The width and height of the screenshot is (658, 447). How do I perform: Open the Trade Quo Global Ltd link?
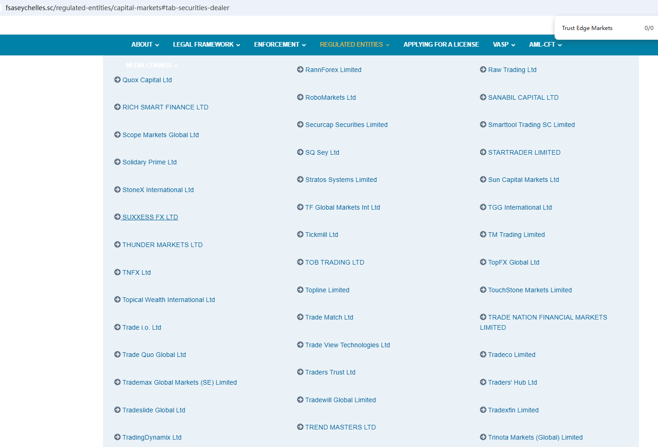coord(154,355)
